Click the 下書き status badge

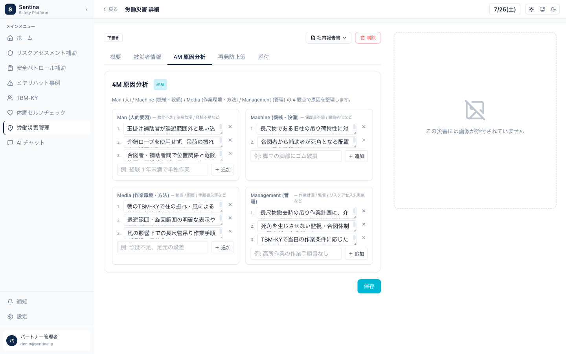113,38
